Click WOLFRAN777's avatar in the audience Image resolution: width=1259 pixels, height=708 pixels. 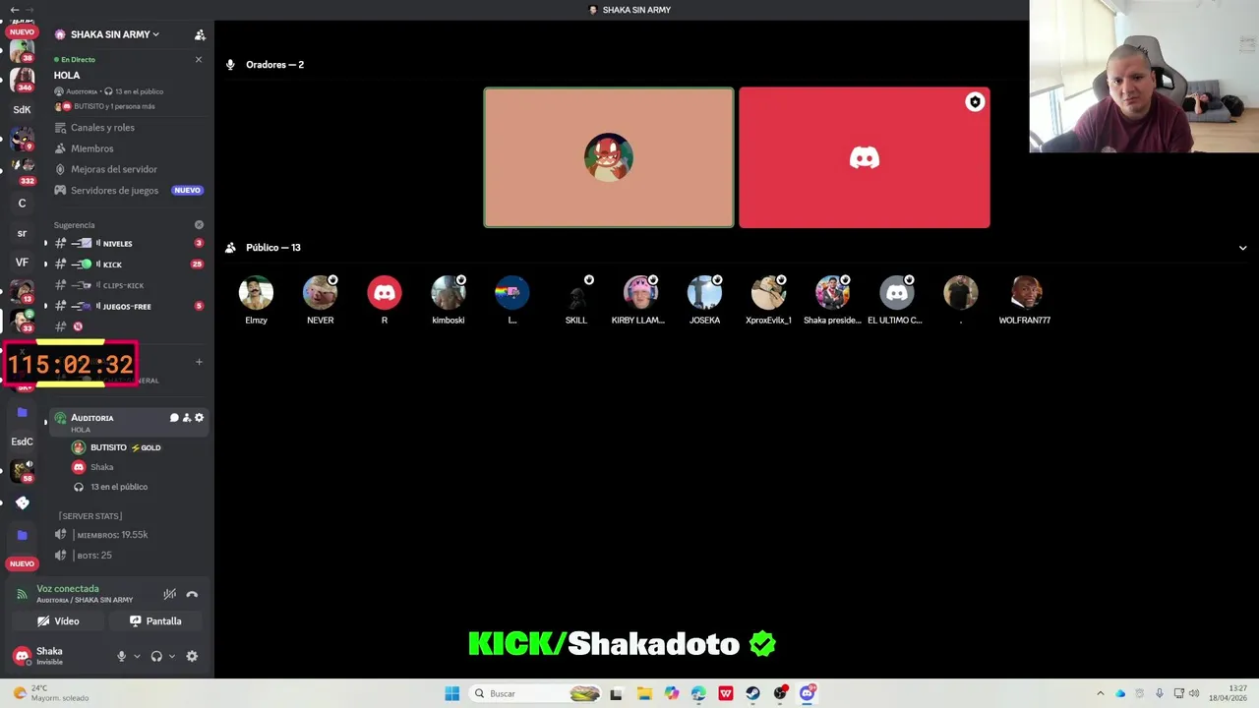(1025, 293)
